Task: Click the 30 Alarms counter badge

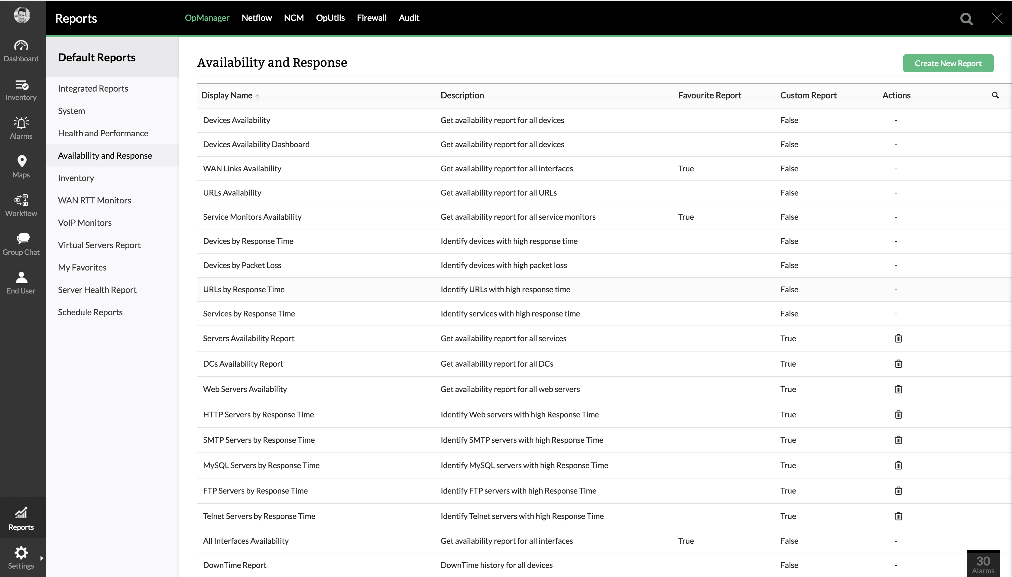Action: [x=983, y=564]
